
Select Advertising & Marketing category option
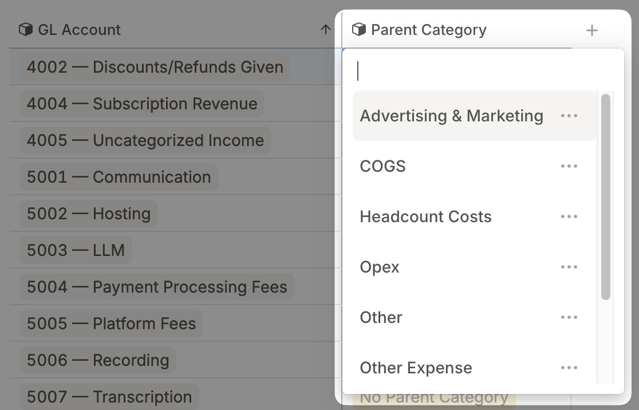(x=451, y=116)
